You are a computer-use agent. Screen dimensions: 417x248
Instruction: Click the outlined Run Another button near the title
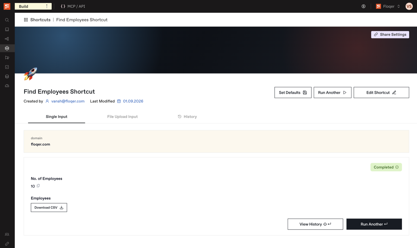tap(332, 93)
